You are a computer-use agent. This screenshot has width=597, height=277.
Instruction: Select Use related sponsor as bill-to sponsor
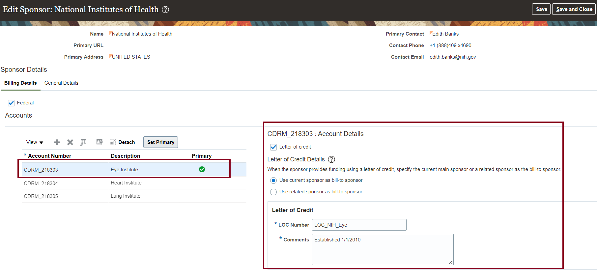click(x=273, y=192)
